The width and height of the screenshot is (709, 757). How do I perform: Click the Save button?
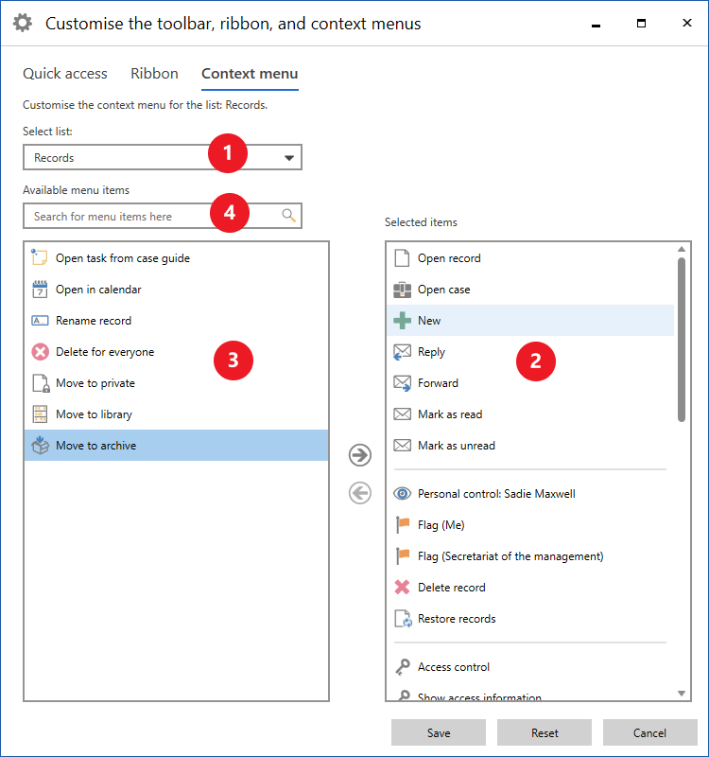pyautogui.click(x=439, y=732)
